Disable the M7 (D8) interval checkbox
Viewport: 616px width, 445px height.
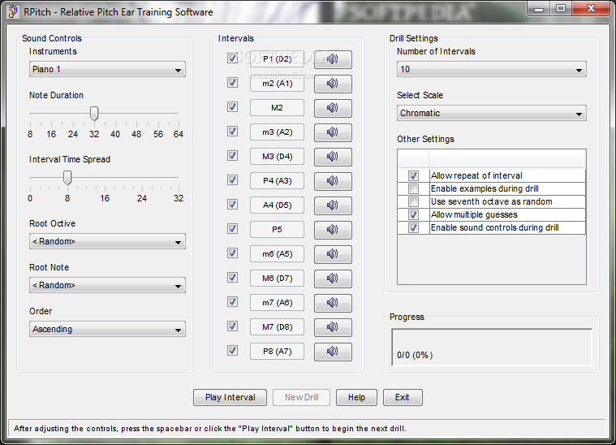[233, 326]
